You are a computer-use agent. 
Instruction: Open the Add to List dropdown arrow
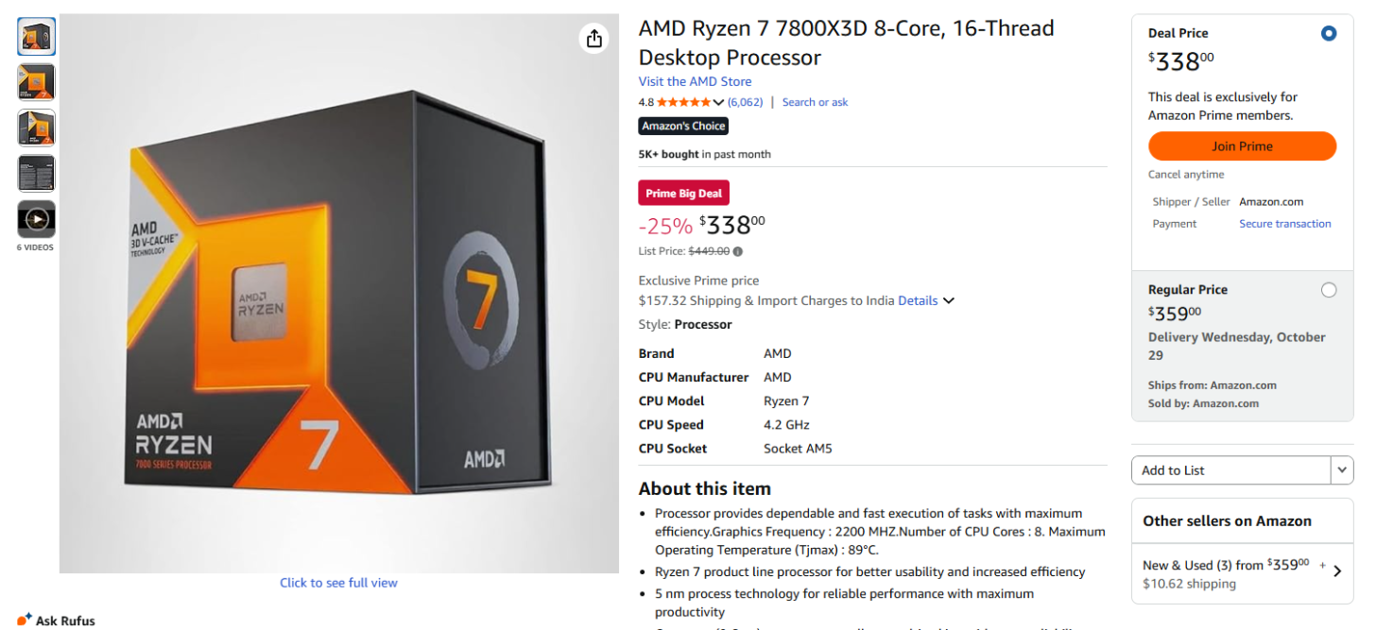tap(1342, 470)
